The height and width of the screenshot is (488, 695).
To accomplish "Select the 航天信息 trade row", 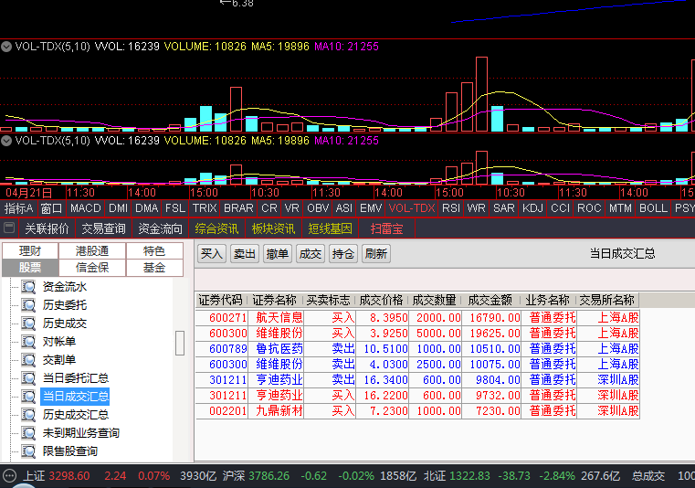I will click(417, 318).
